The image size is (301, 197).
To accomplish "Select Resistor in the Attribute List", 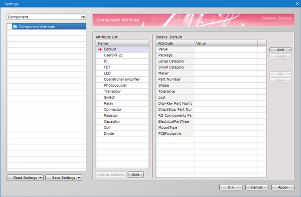I will pos(122,116).
